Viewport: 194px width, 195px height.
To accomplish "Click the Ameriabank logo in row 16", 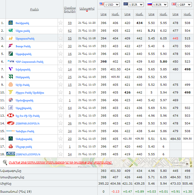I will coord(11,139).
